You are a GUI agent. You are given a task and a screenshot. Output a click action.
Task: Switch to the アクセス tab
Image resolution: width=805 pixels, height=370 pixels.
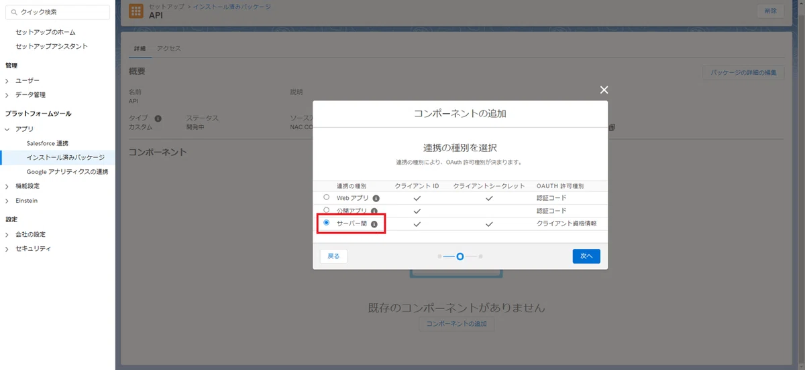(x=169, y=49)
